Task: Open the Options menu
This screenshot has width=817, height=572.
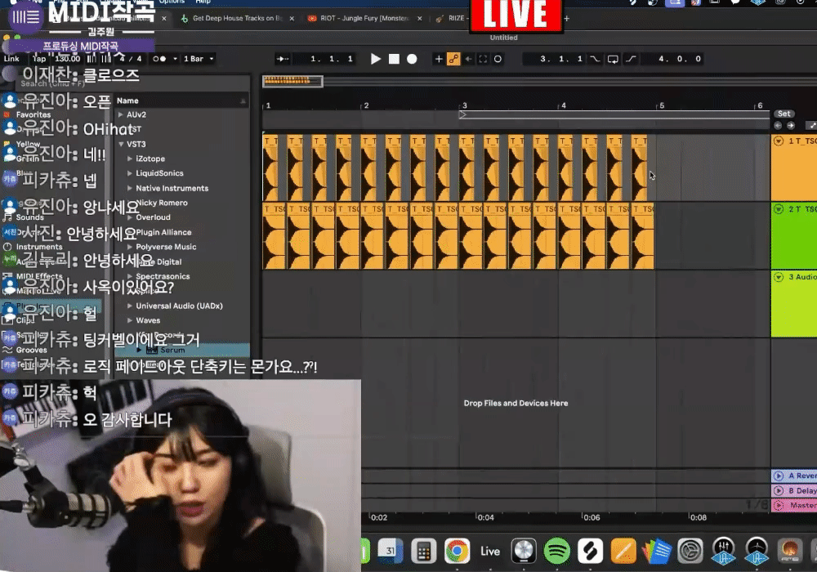Action: click(172, 2)
